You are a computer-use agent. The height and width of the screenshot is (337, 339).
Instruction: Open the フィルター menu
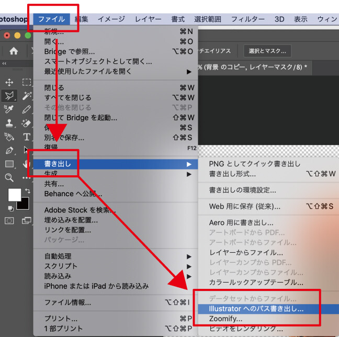coord(247,19)
